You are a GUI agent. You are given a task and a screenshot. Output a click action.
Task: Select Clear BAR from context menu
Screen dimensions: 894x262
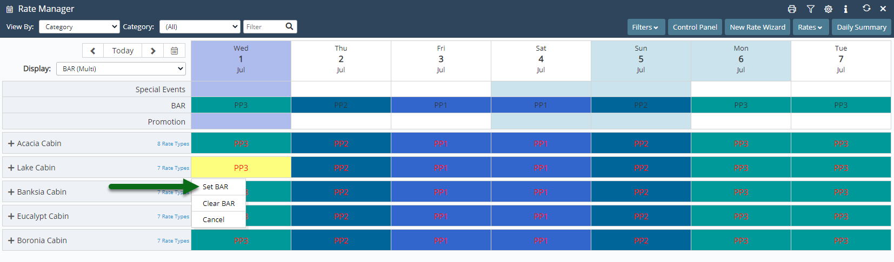[218, 203]
